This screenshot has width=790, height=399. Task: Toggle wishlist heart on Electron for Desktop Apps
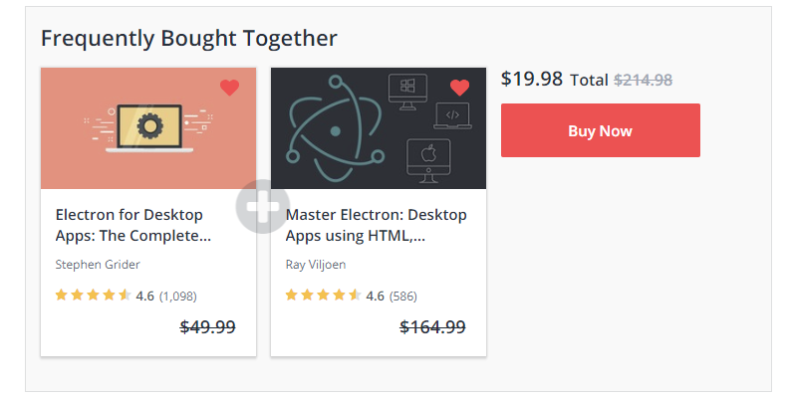229,88
